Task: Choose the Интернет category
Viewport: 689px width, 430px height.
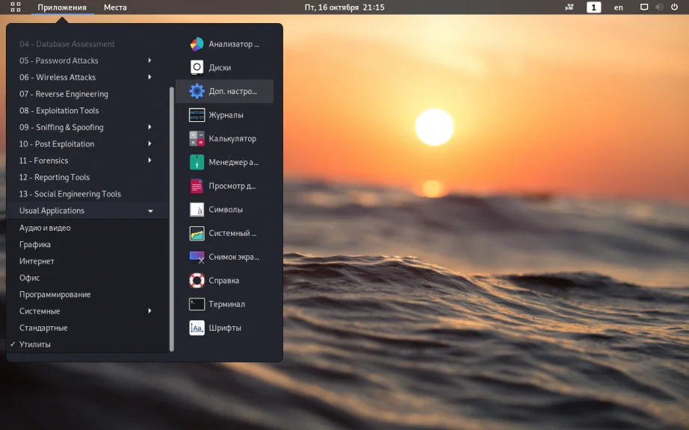Action: [x=37, y=261]
